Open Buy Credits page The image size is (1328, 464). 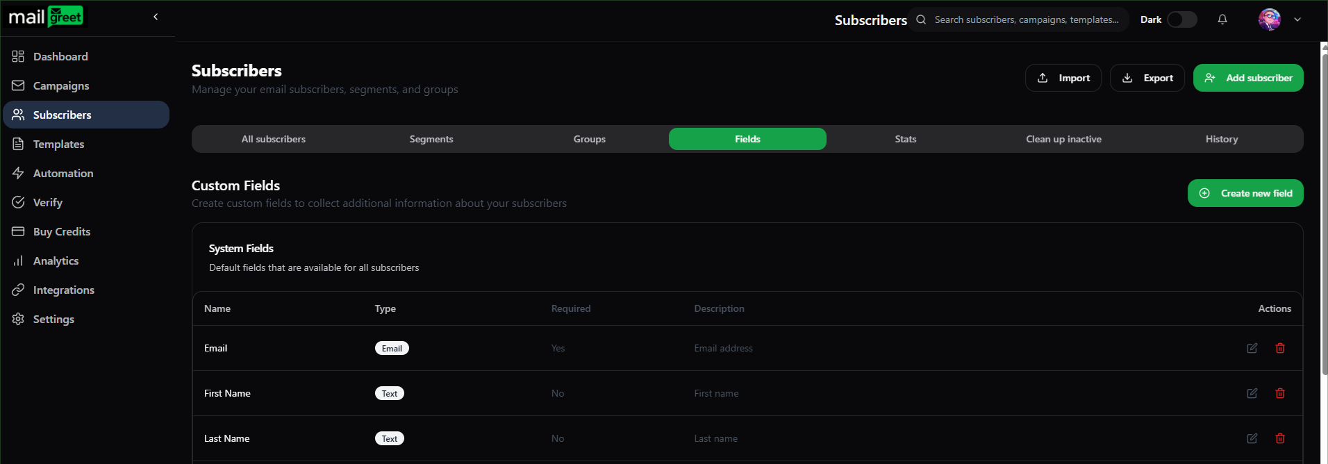point(86,231)
